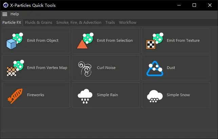Click the Emit From Object cube icon
218x139 pixels.
pos(15,41)
